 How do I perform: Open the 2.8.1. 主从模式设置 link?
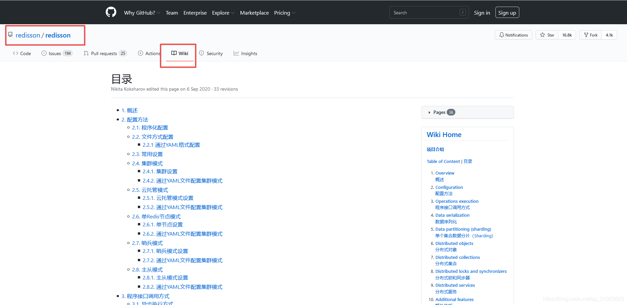(165, 277)
